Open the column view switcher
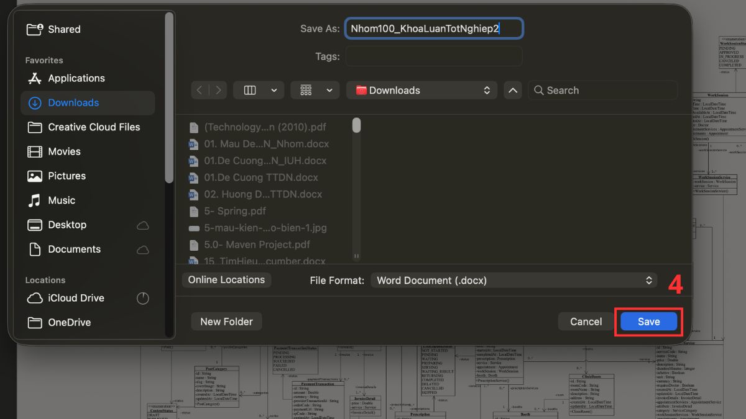Image resolution: width=746 pixels, height=419 pixels. [x=259, y=90]
